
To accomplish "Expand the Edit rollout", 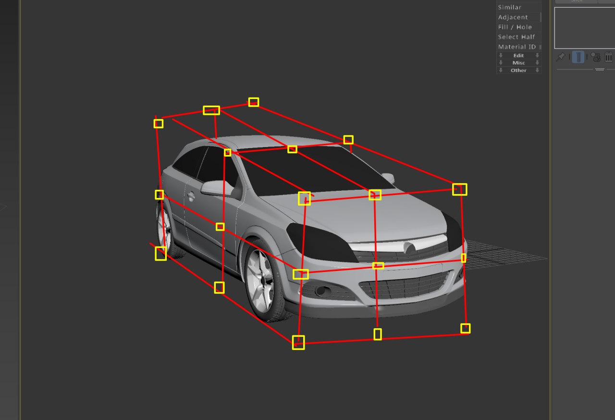I will point(518,56).
